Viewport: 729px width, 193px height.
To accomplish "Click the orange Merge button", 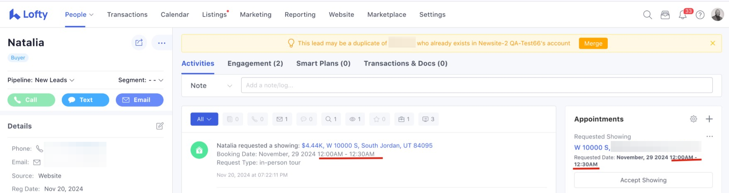I will (x=593, y=43).
